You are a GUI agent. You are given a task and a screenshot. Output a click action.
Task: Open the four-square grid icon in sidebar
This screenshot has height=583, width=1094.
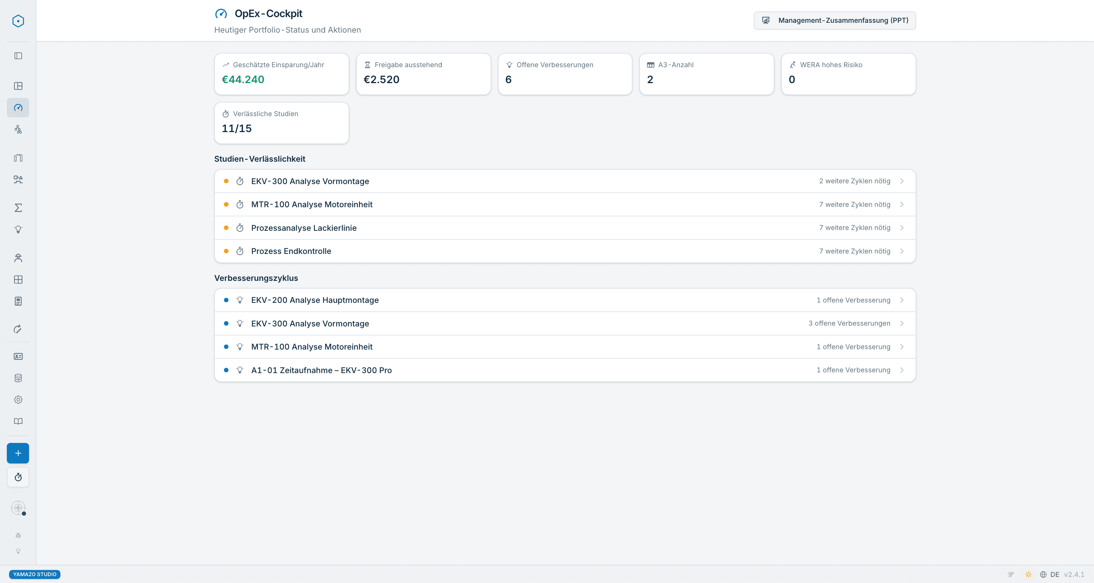(18, 280)
